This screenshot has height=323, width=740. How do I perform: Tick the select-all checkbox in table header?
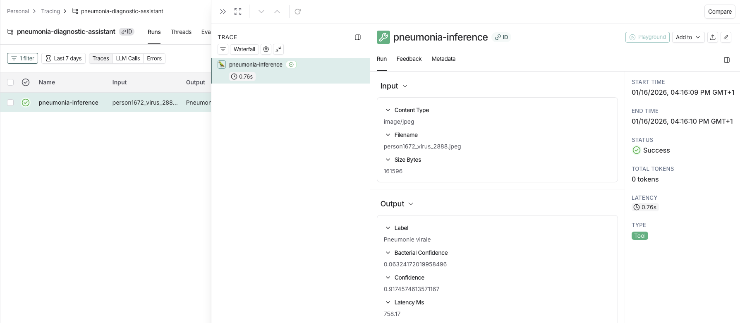11,82
